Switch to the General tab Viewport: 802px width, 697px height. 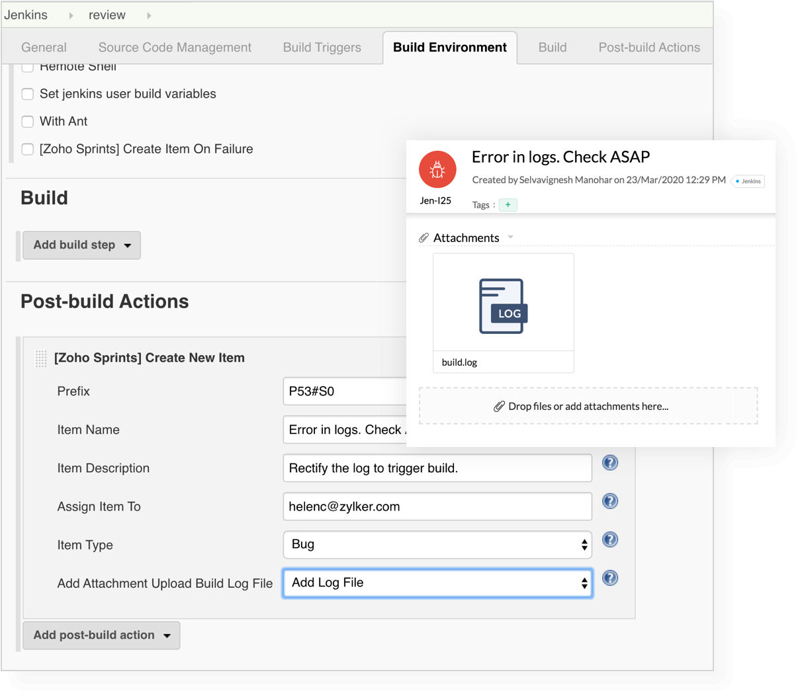[x=44, y=48]
